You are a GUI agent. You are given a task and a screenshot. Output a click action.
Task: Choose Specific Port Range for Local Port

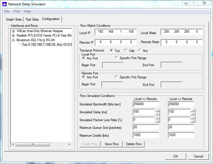117,58
